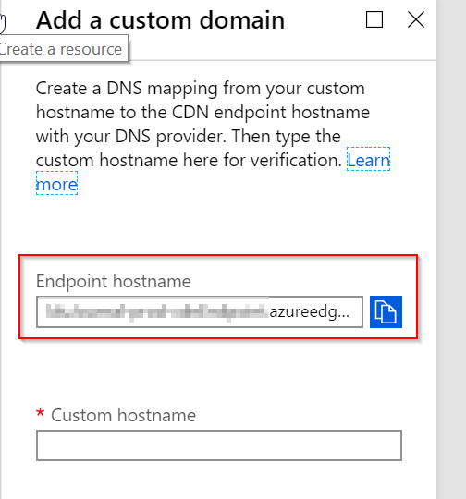Click the DNS mapping description paragraph

tap(213, 136)
